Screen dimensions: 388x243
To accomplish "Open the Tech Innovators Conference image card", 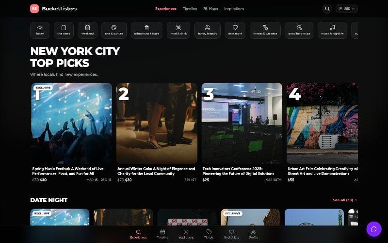I will click(242, 123).
